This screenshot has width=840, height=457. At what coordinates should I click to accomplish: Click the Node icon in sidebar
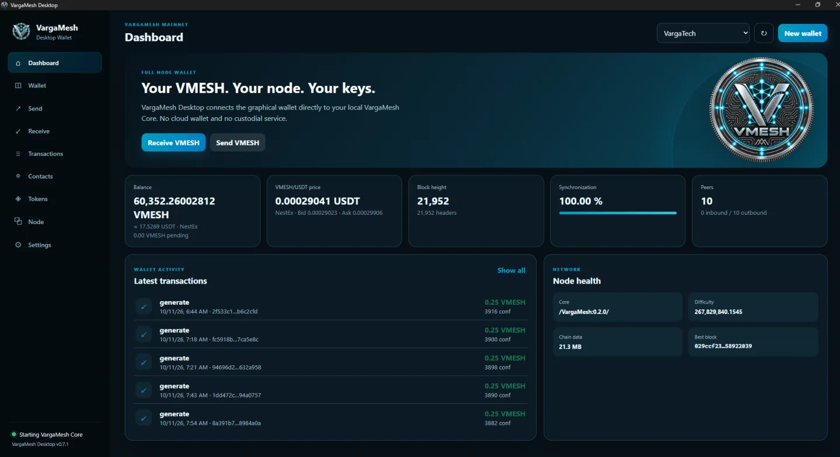pyautogui.click(x=18, y=222)
